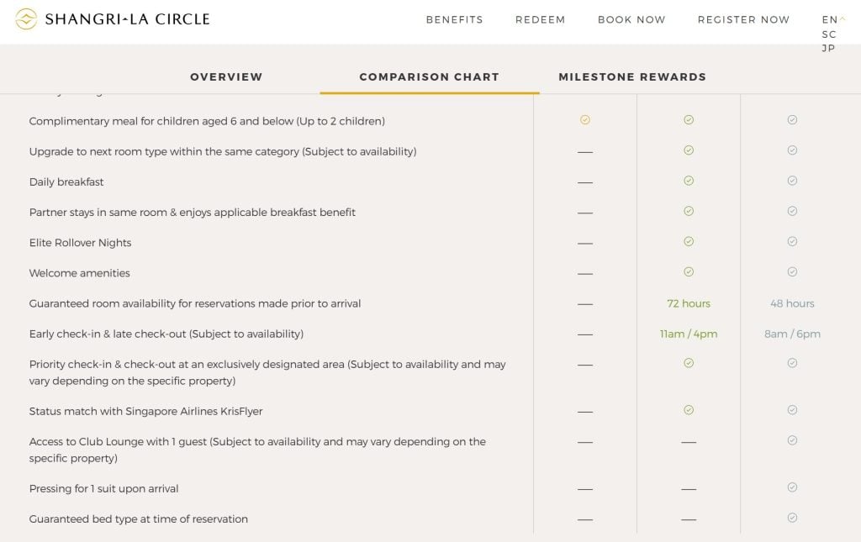Click the green checkmark for Elite Rollover Nights

[x=689, y=241]
